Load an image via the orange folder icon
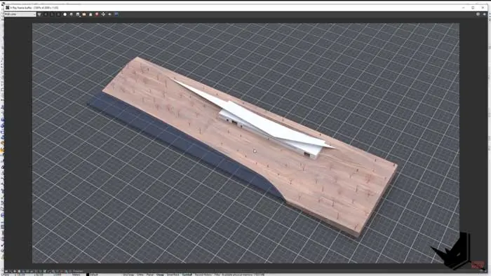 pos(84,14)
